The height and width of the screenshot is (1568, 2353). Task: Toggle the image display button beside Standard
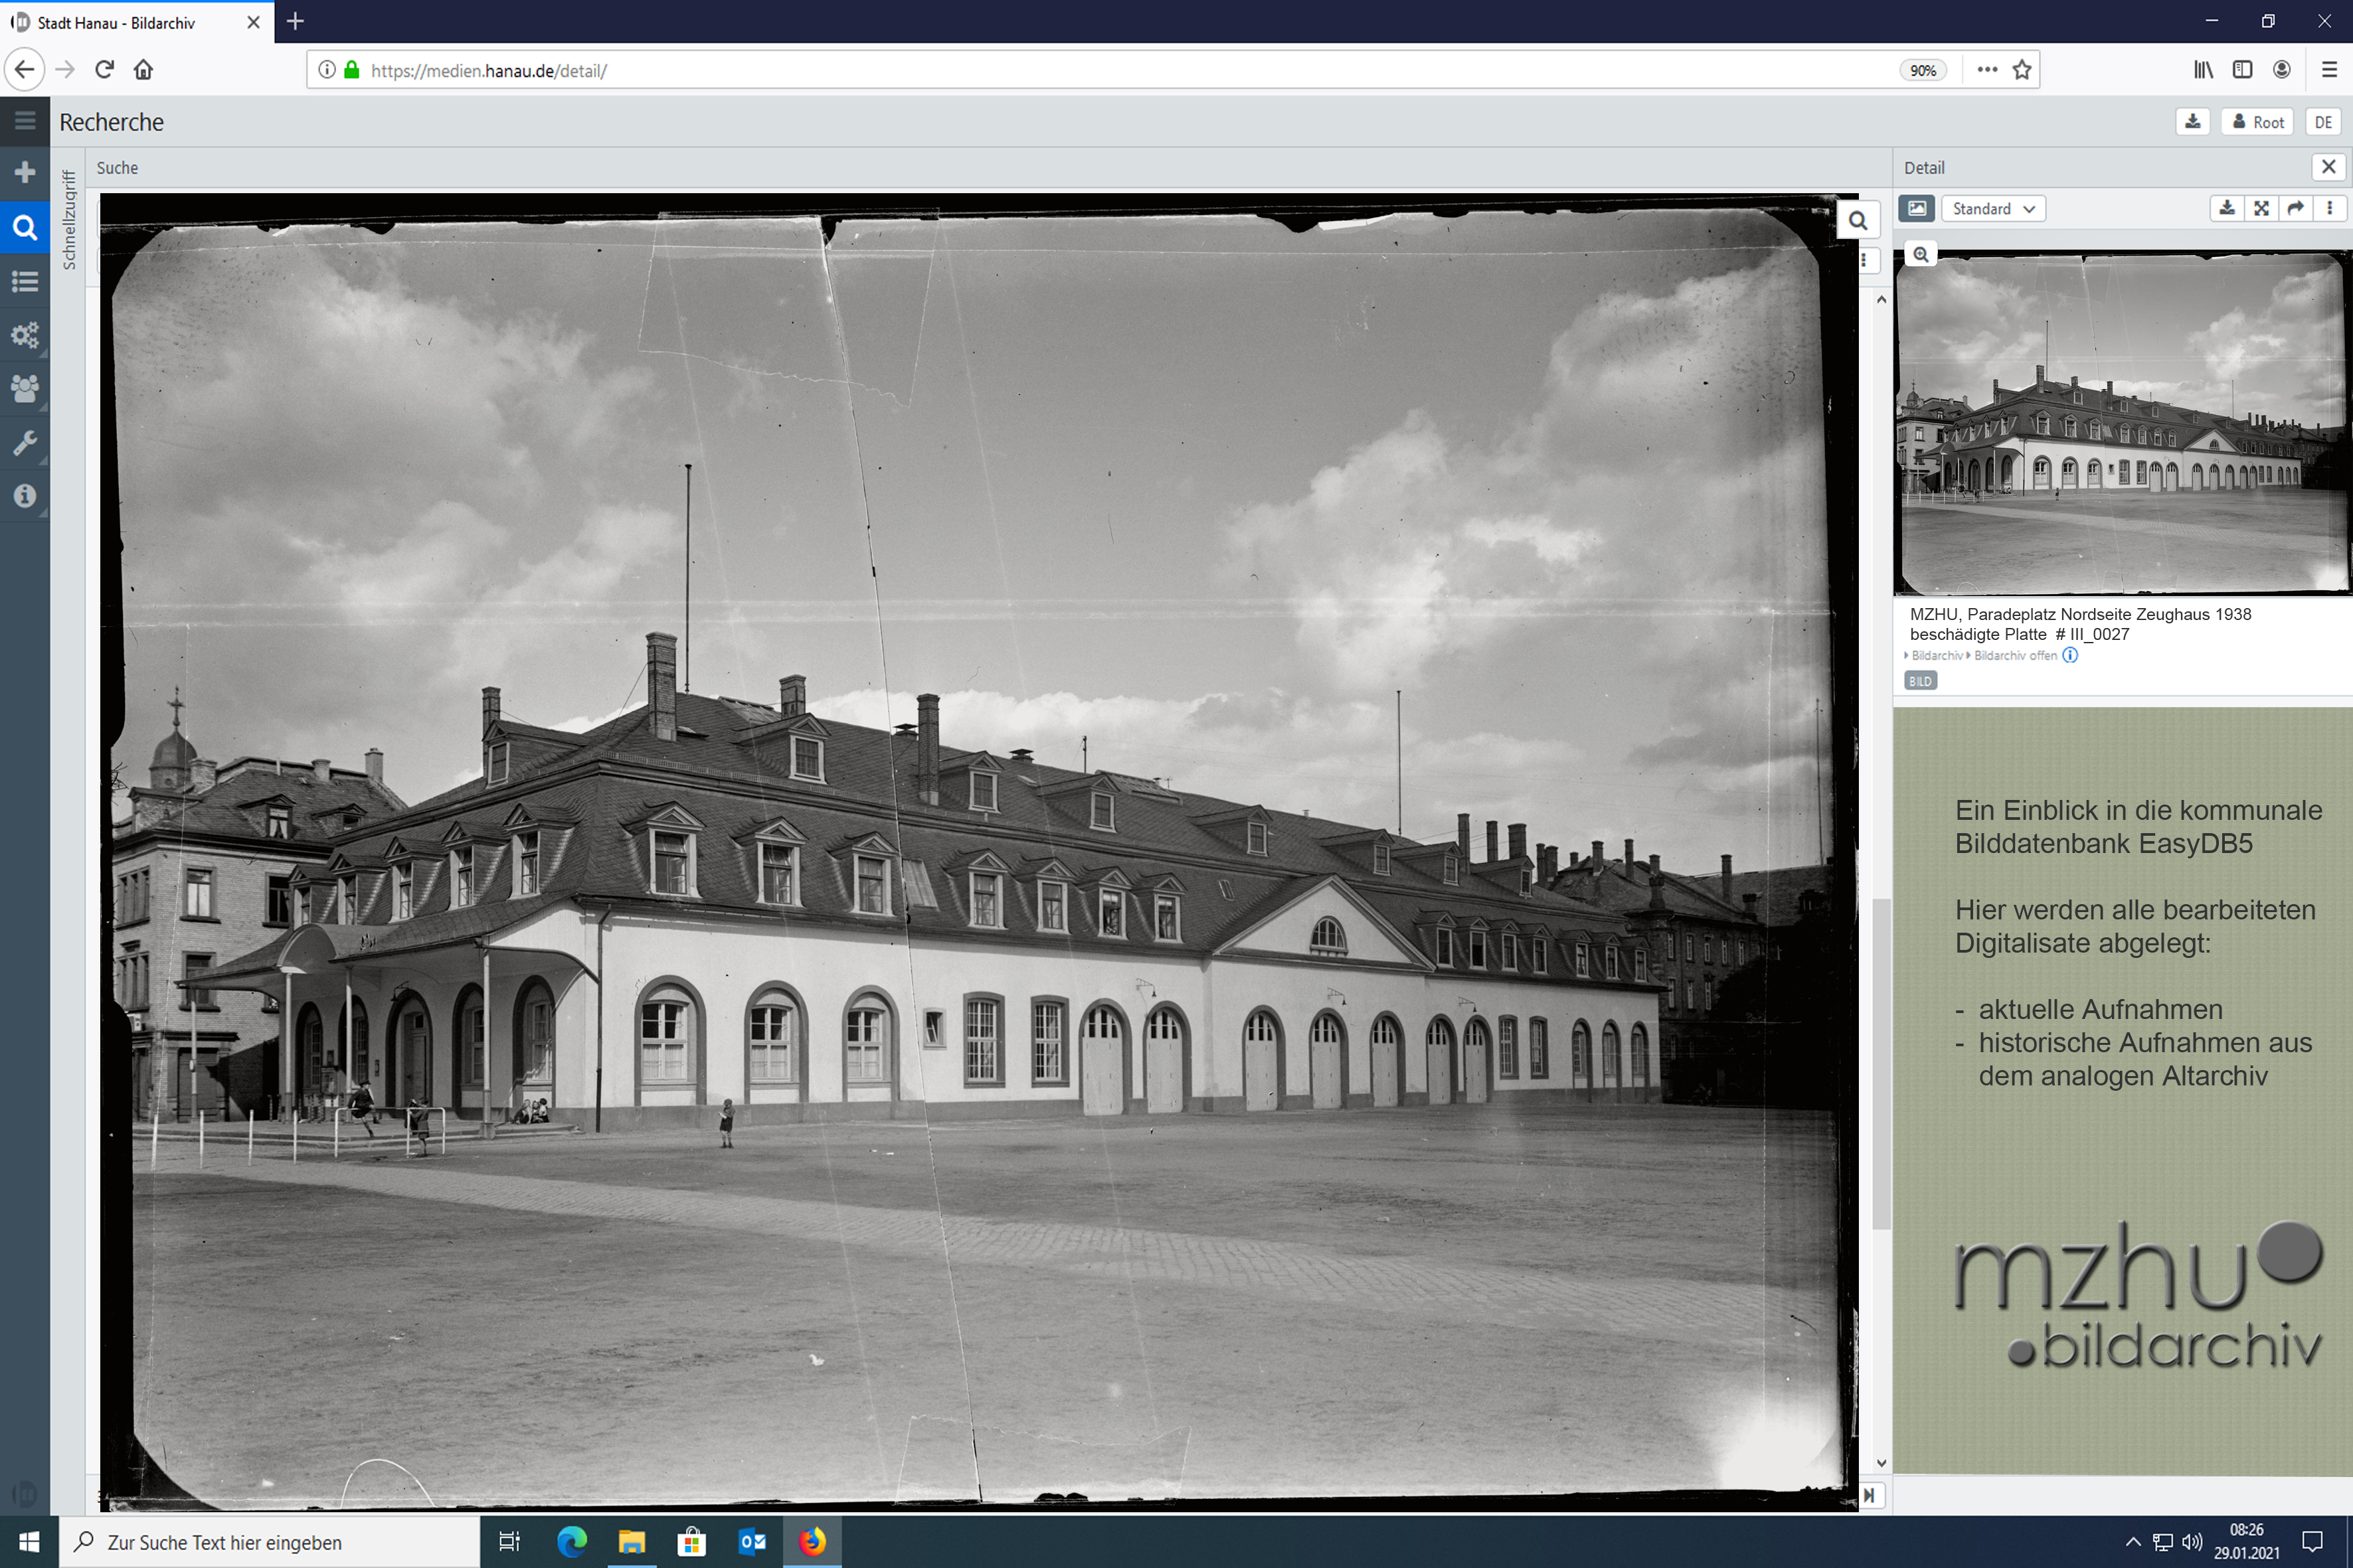click(x=1916, y=208)
